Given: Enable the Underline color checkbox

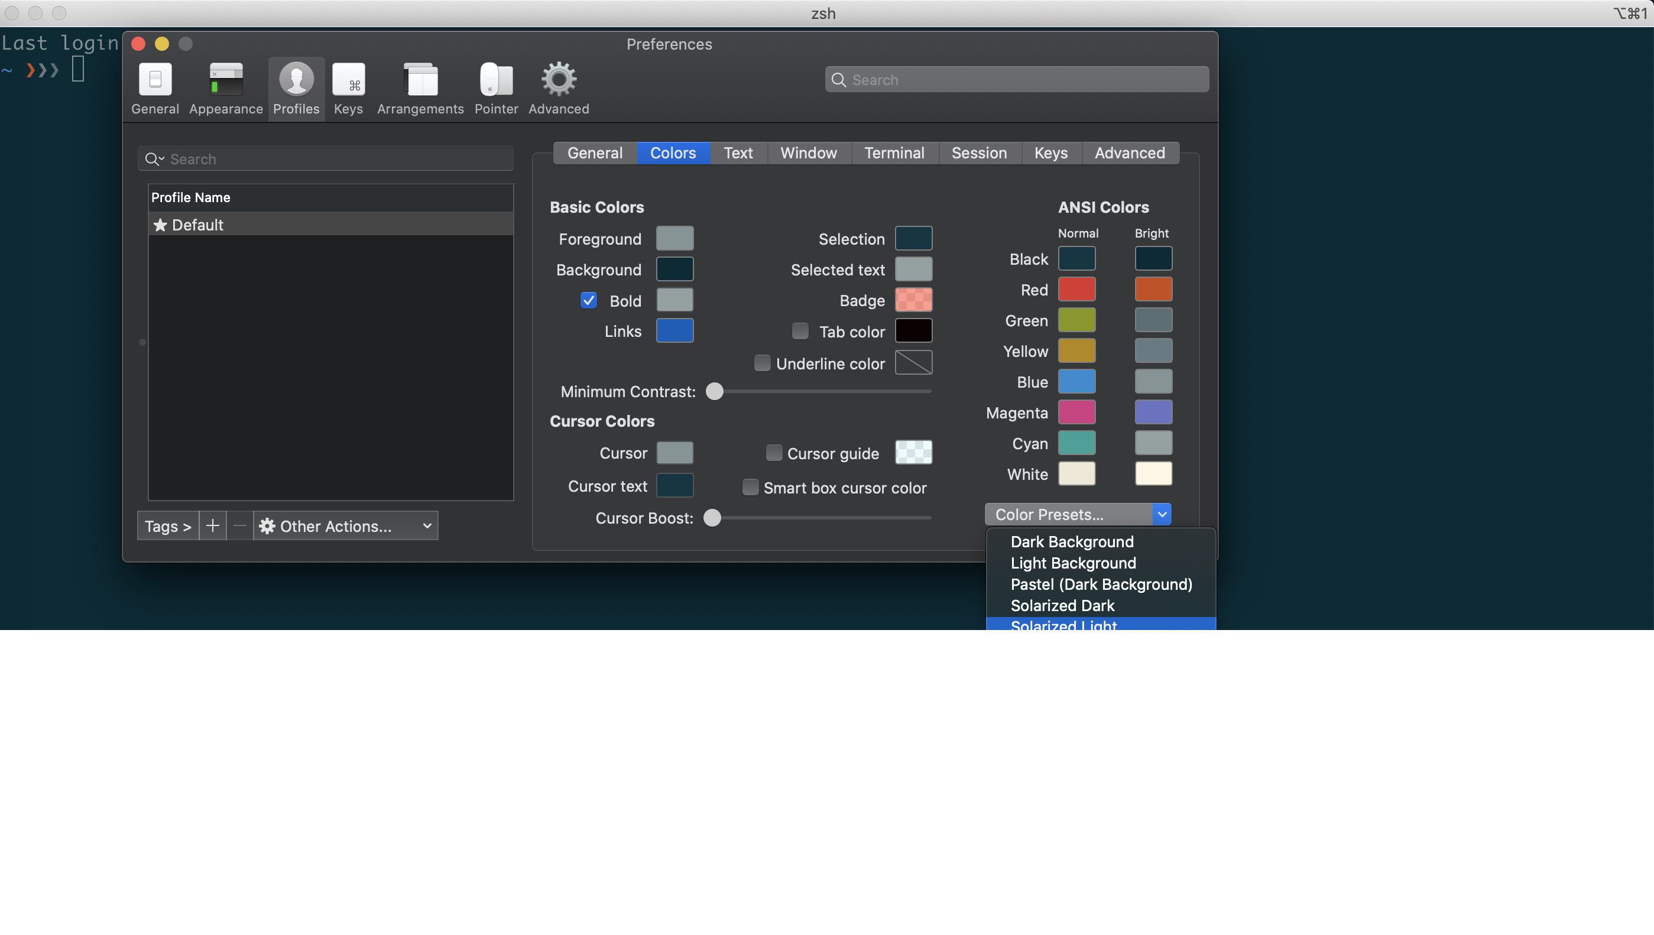Looking at the screenshot, I should click(762, 363).
